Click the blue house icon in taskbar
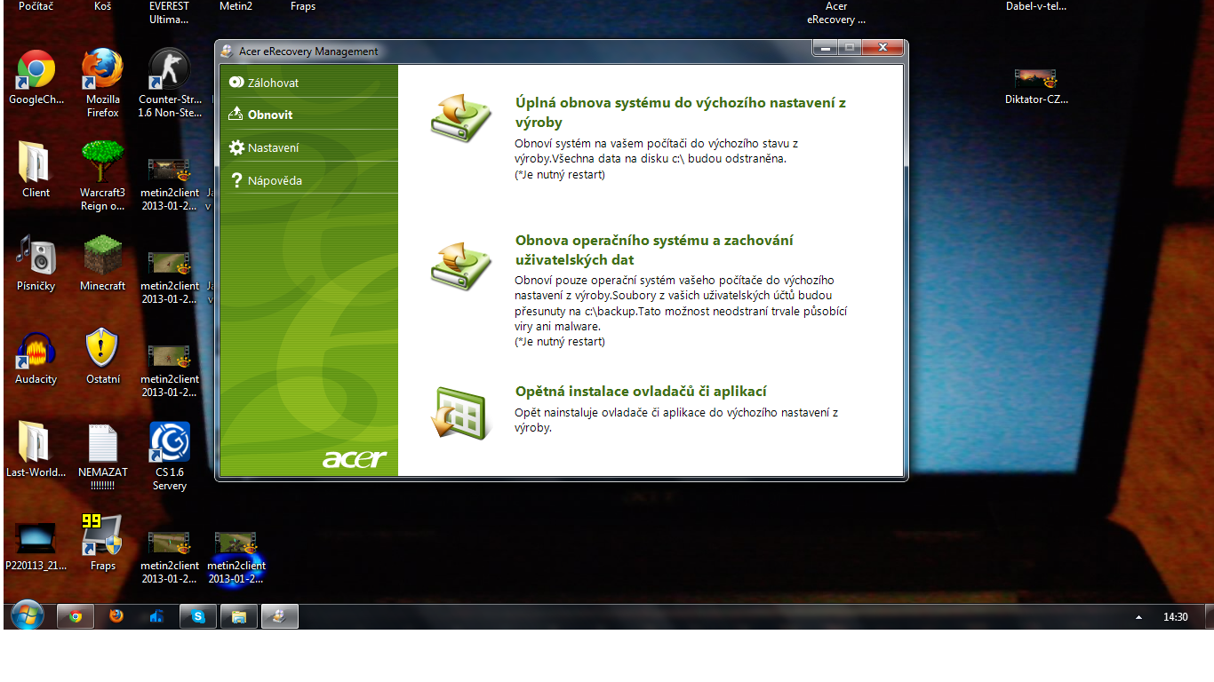The height and width of the screenshot is (682, 1214). pyautogui.click(x=157, y=616)
